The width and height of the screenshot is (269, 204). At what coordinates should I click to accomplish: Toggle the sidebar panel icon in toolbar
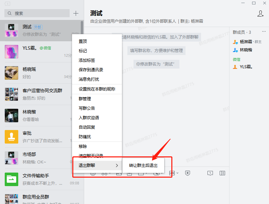222,173
